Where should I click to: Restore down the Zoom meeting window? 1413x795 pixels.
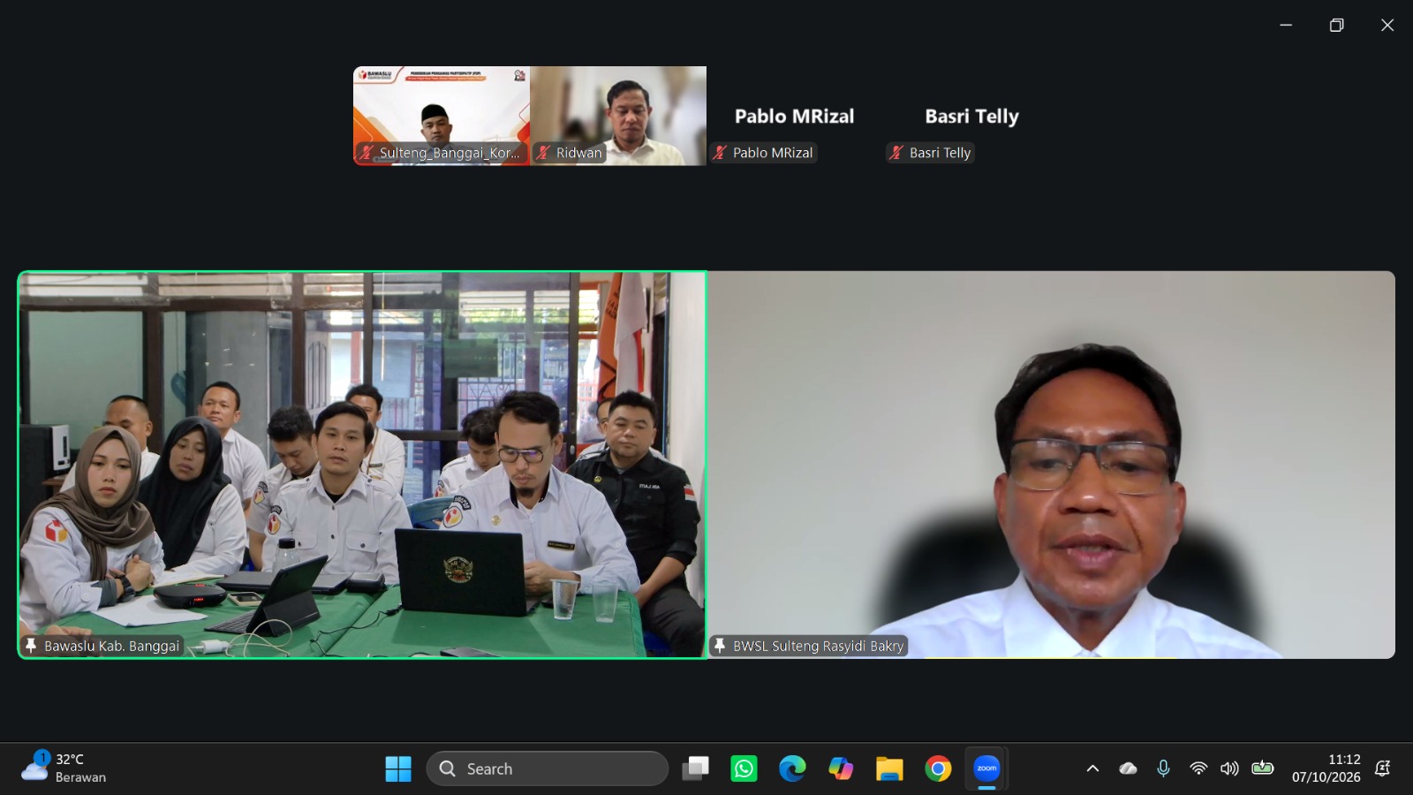click(x=1336, y=25)
